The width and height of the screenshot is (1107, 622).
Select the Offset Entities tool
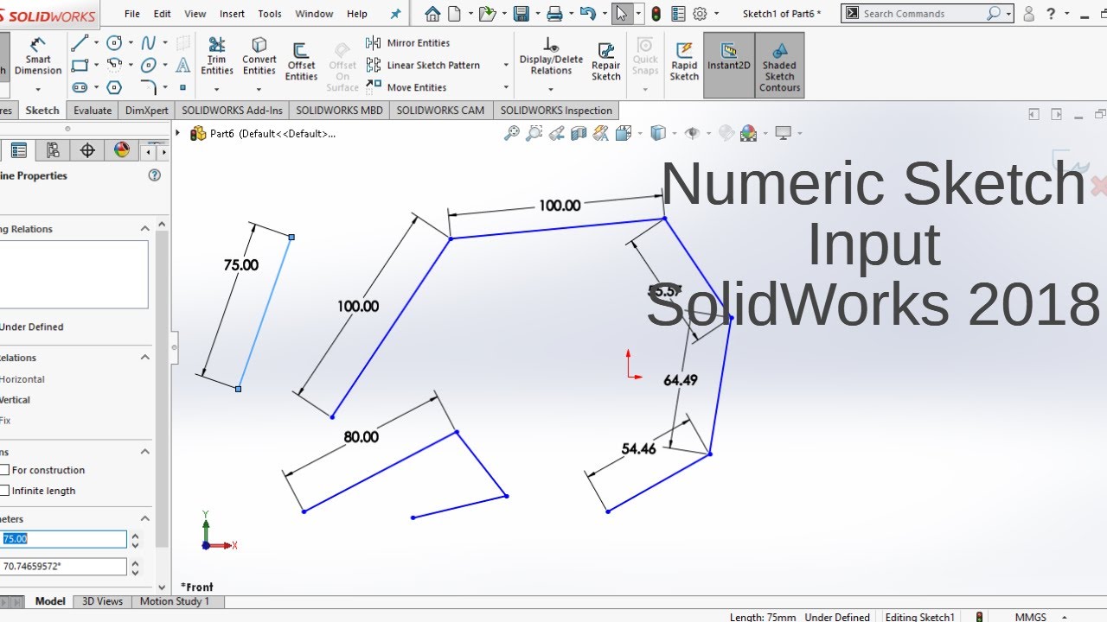301,62
